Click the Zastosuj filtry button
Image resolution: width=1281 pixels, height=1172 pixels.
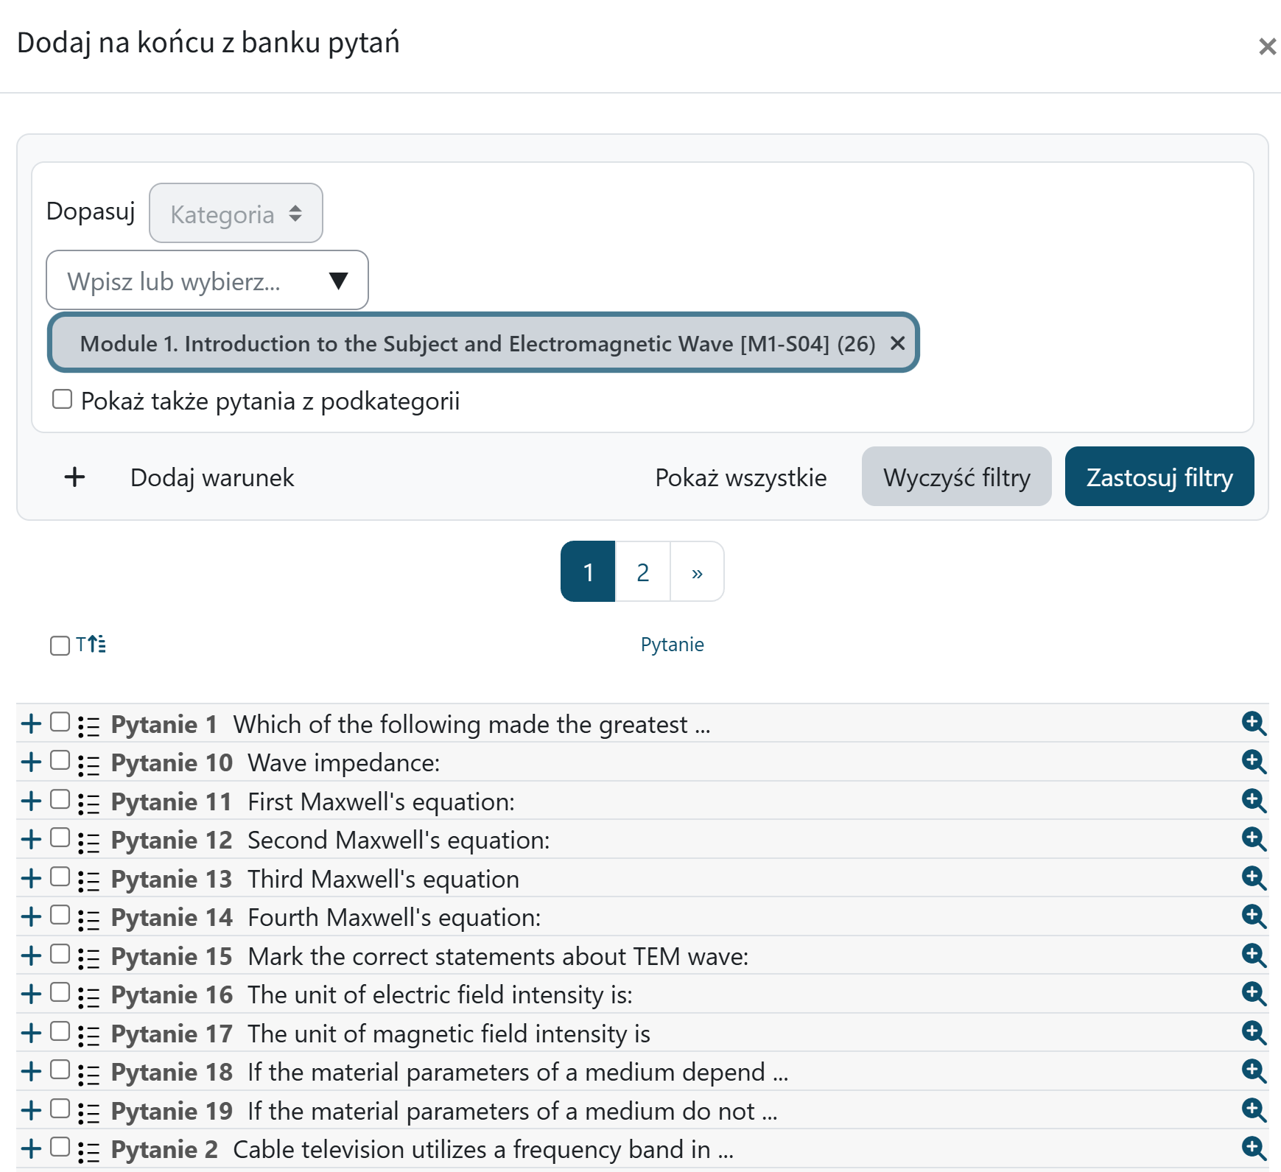coord(1159,477)
